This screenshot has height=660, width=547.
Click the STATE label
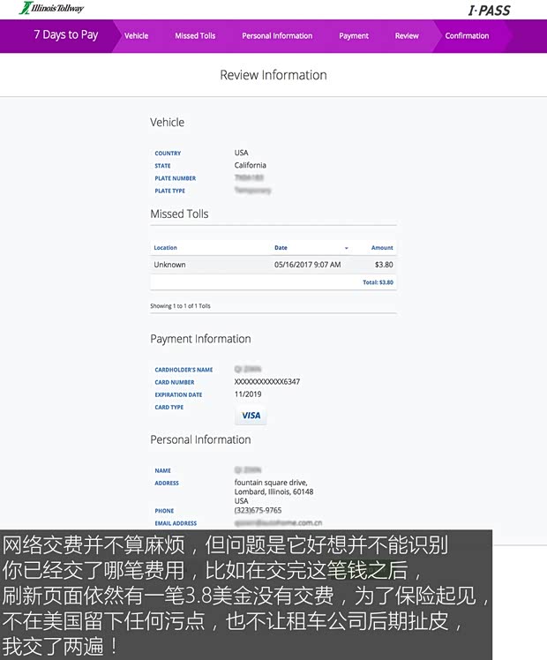point(162,166)
